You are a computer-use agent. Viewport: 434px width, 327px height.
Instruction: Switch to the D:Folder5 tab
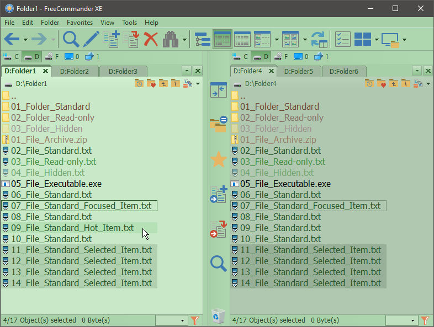pos(298,71)
